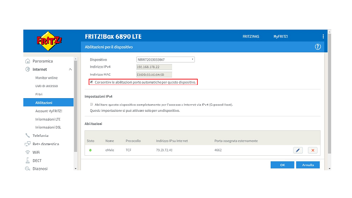Open FRITZ!NAS from the header

(251, 37)
